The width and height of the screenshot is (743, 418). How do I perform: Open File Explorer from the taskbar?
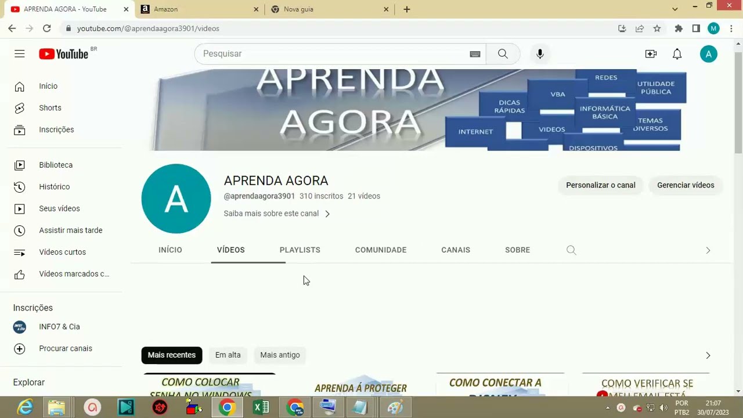(56, 408)
